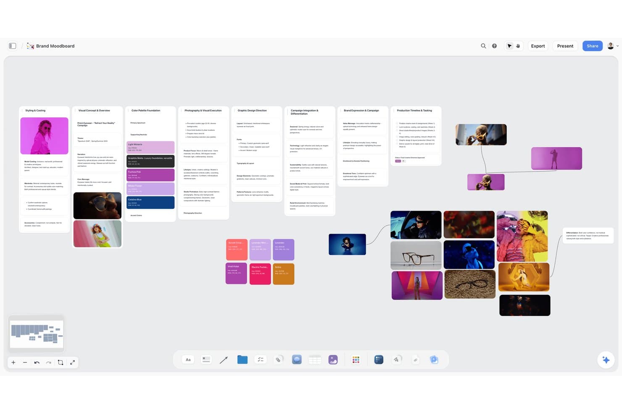Check the last Production Timeline task checkbox
This screenshot has height=414, width=622.
[397, 144]
